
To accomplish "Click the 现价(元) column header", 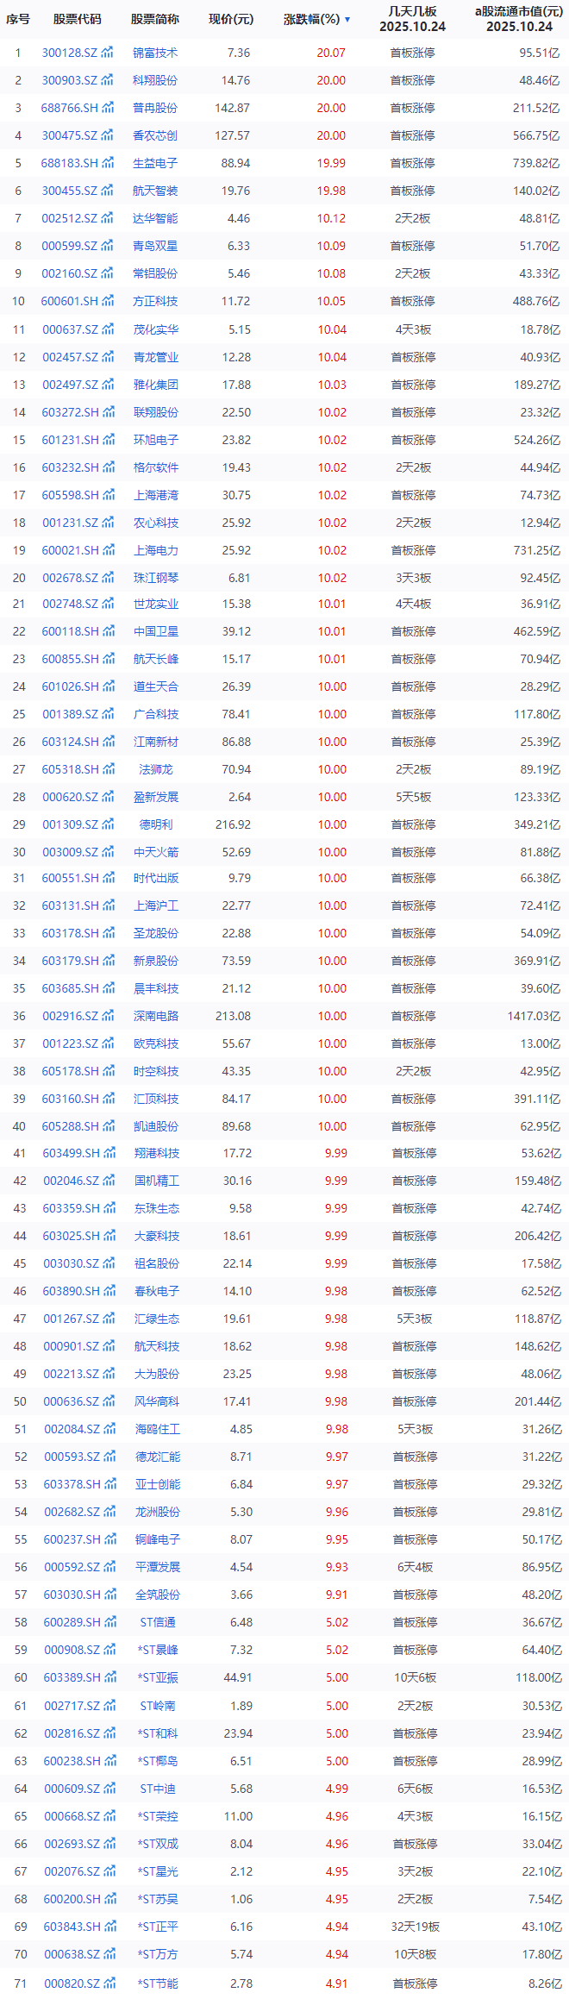I will tap(231, 19).
